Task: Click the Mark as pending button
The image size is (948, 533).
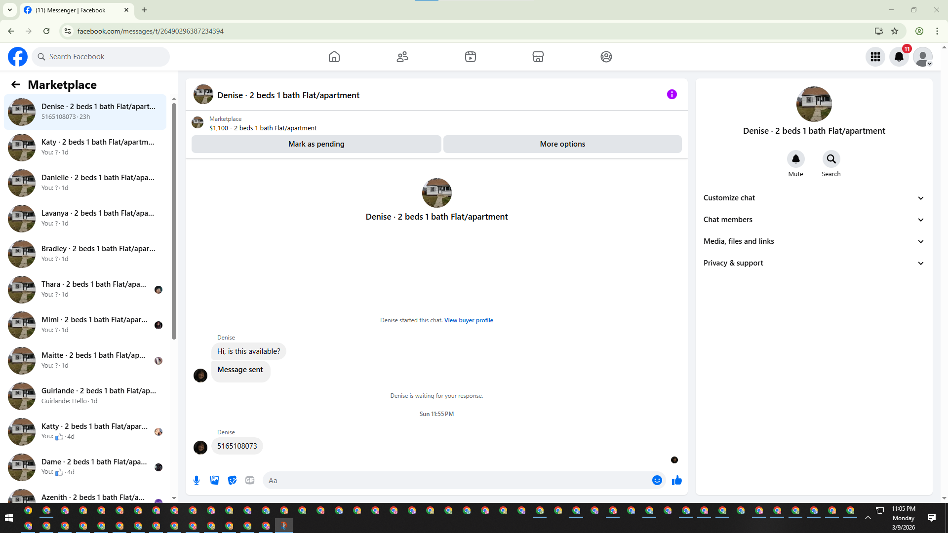Action: click(x=316, y=144)
